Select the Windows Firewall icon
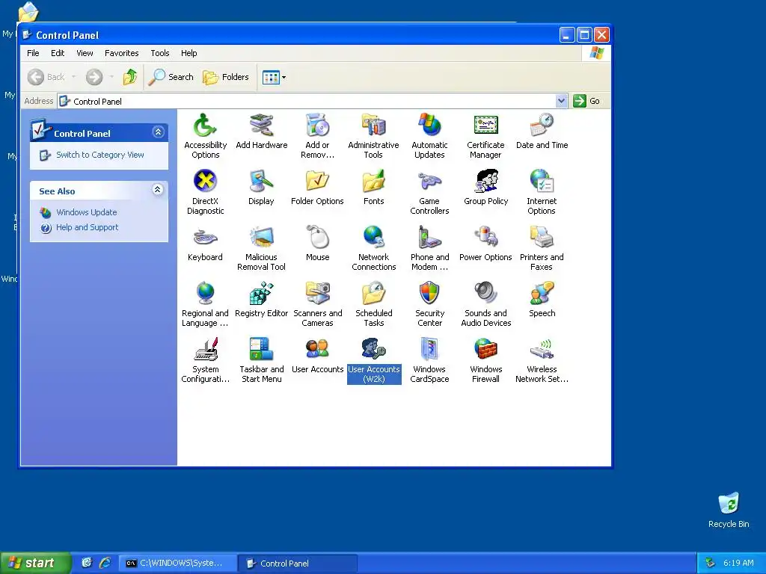This screenshot has width=766, height=574. click(x=485, y=350)
